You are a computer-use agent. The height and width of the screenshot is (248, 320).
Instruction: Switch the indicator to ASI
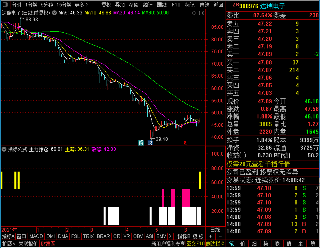pyautogui.click(x=149, y=236)
